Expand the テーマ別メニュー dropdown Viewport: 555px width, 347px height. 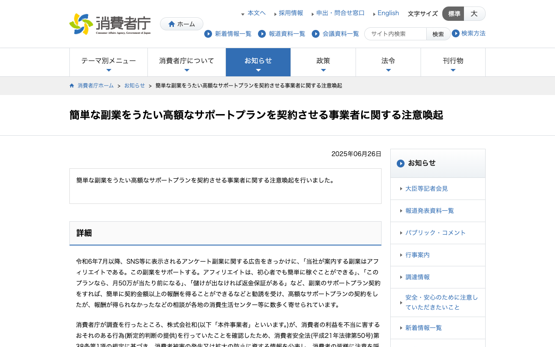click(108, 62)
